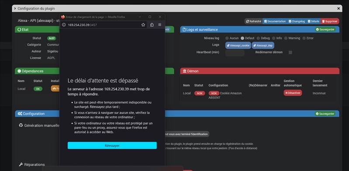Click the gears icon in Configuration header
The width and height of the screenshot is (349, 171).
point(20,114)
